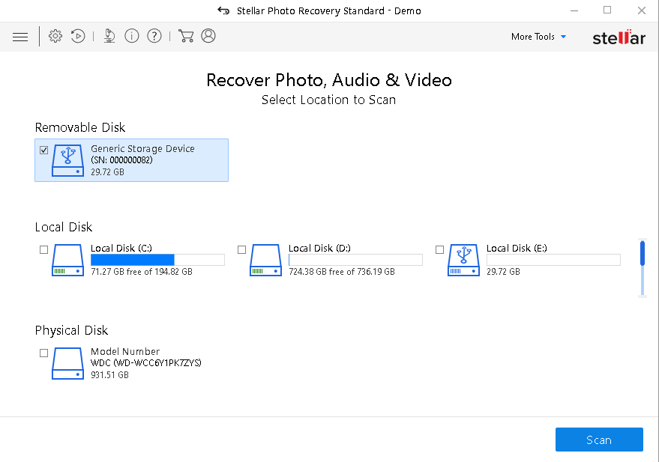The width and height of the screenshot is (659, 462).
Task: Click the Stellar logo
Action: point(619,37)
